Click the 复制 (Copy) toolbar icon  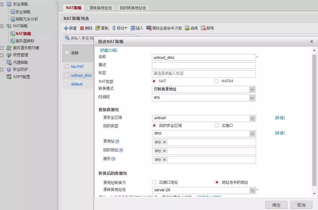[98, 28]
